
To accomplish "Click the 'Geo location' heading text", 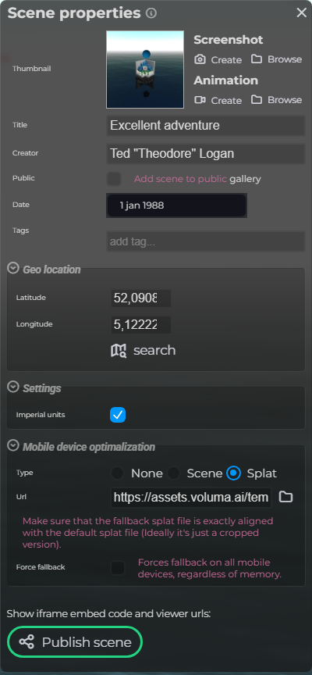I will 51,270.
